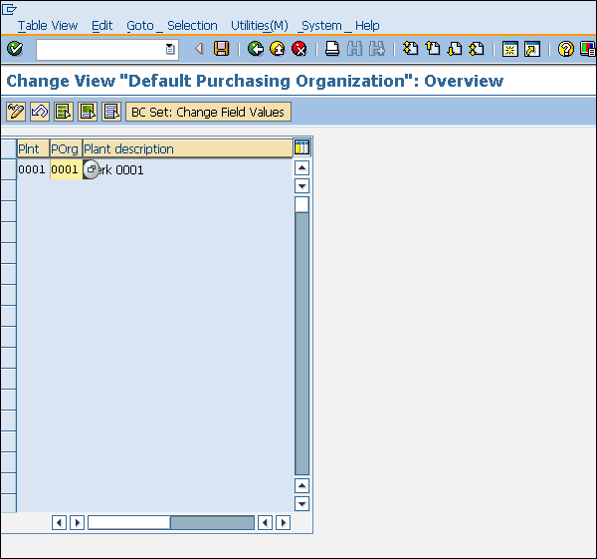
Task: Click the first right arrow of the horizontal scrollbar
Action: (x=78, y=522)
